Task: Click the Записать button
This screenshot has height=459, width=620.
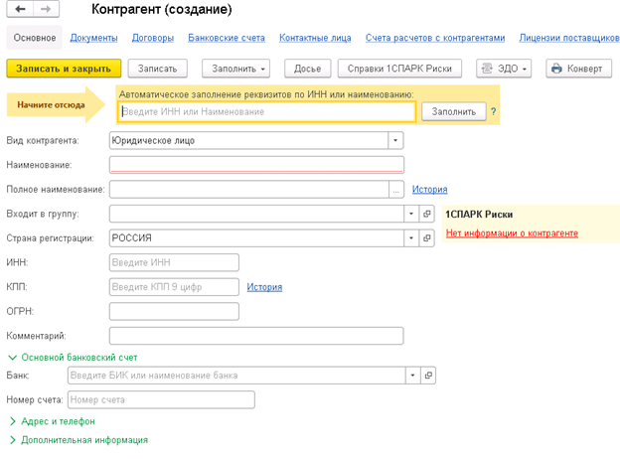Action: (157, 69)
